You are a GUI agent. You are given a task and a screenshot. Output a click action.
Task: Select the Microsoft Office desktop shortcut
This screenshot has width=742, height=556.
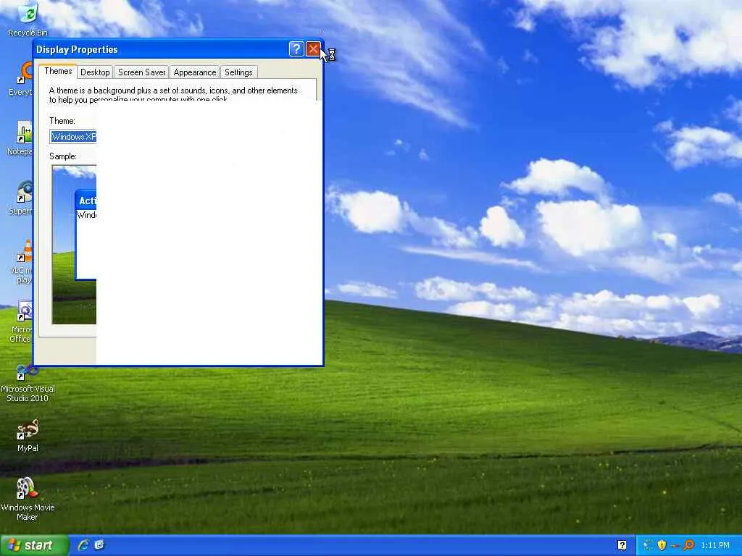coord(22,321)
